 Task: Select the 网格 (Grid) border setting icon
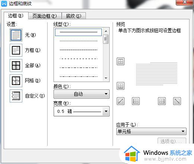(16, 81)
